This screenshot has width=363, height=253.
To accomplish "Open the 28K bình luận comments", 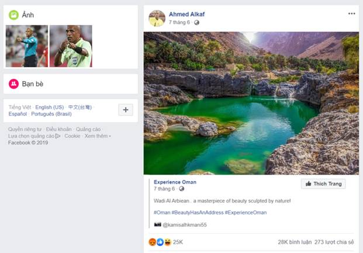I will 293,241.
